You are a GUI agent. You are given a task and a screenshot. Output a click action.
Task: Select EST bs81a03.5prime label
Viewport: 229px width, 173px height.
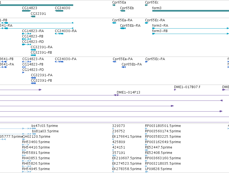(x=45, y=131)
